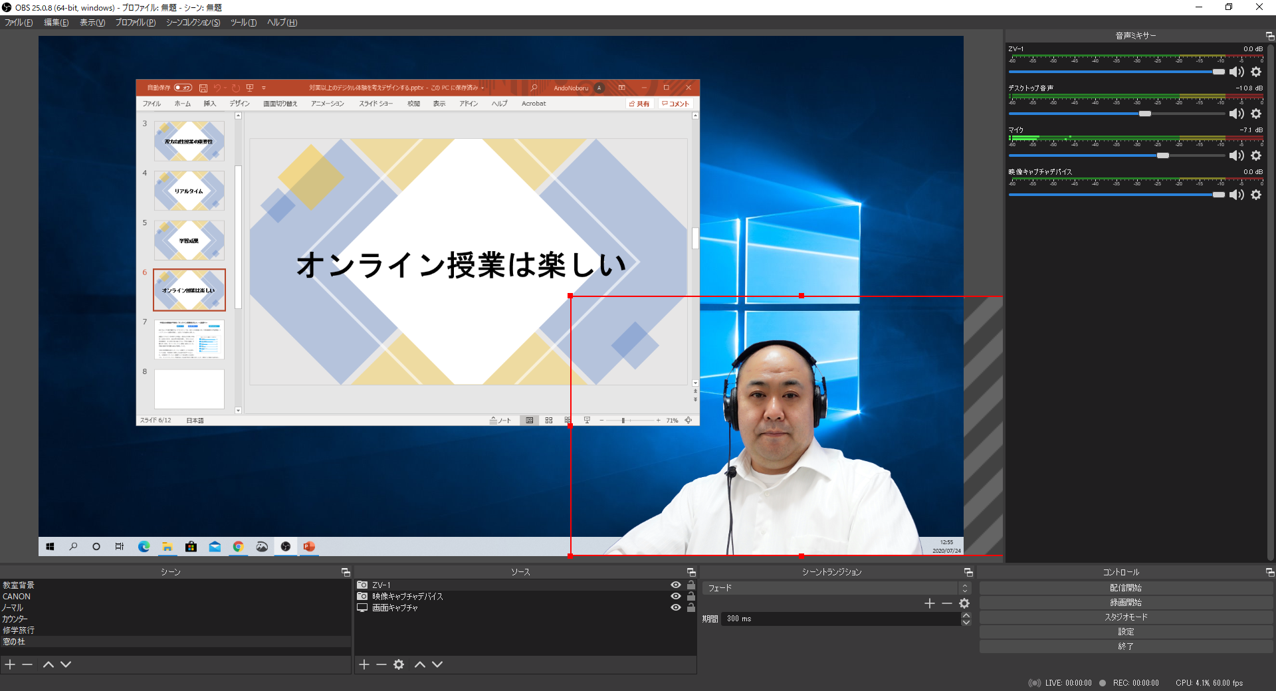Open source properties gear in ソース panel
Screen dimensions: 1276x691
399,664
